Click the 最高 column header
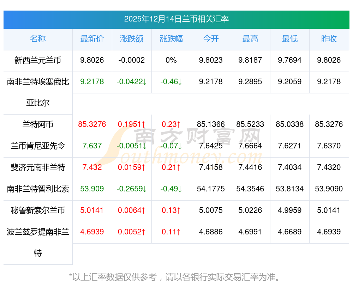This screenshot has width=353, height=288. coord(250,39)
